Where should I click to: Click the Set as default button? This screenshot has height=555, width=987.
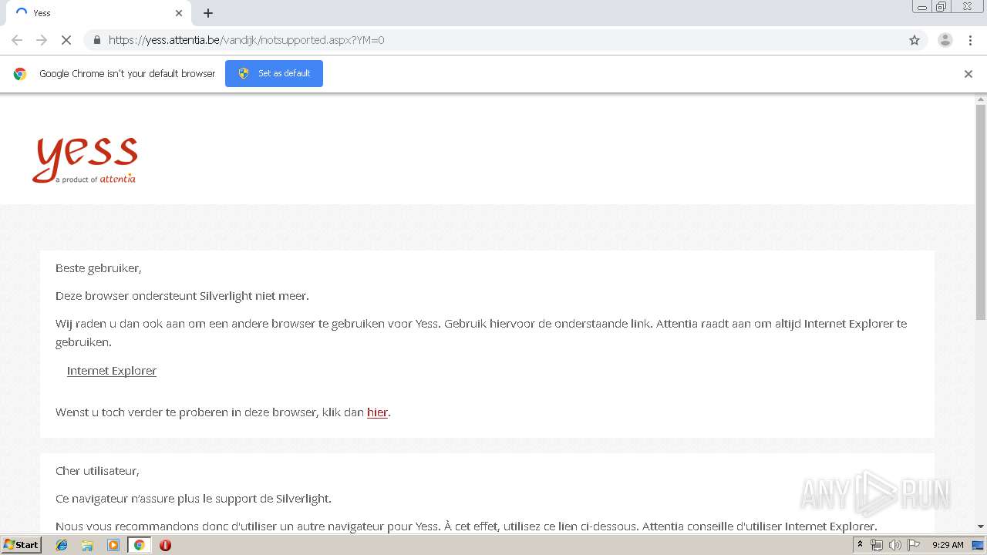(274, 73)
